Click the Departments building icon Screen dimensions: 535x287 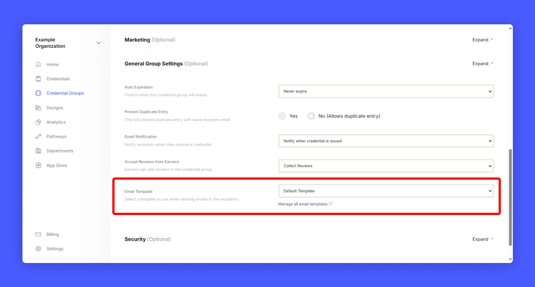38,151
